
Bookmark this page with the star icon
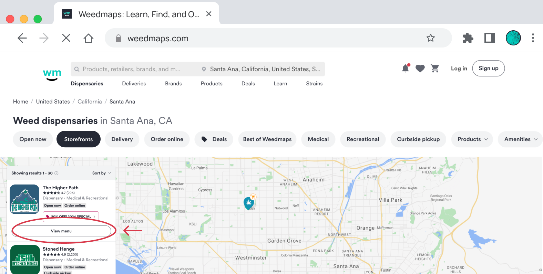[x=430, y=38]
